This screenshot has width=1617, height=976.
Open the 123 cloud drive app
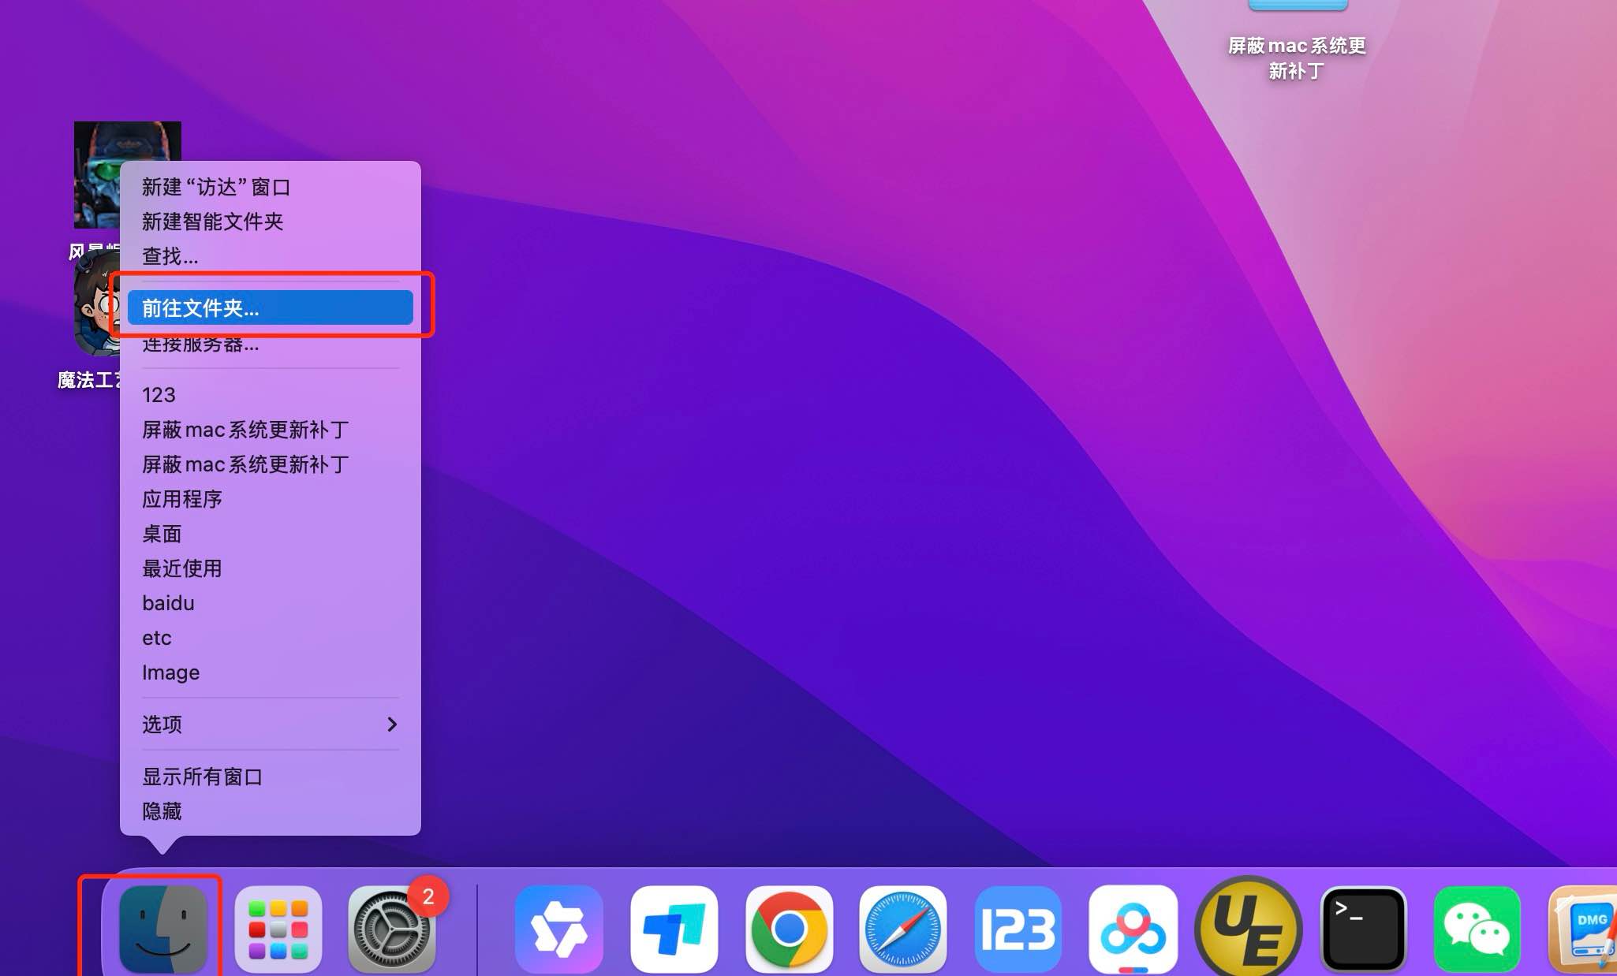click(x=1018, y=929)
